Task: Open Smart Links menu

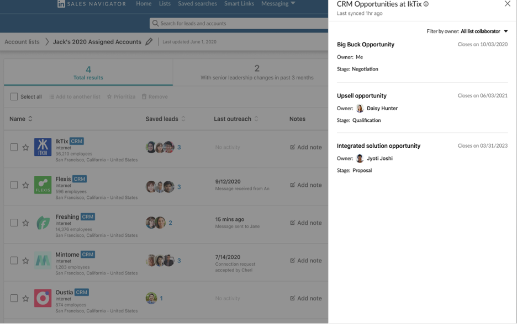Action: click(239, 4)
